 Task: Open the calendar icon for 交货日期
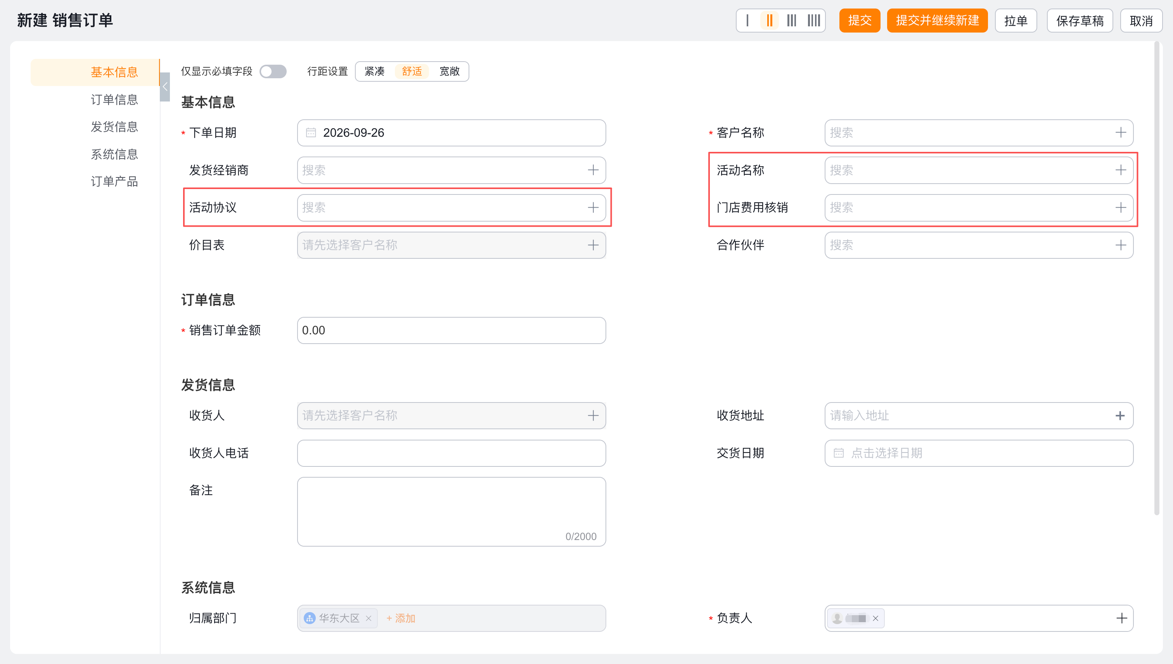coord(839,453)
